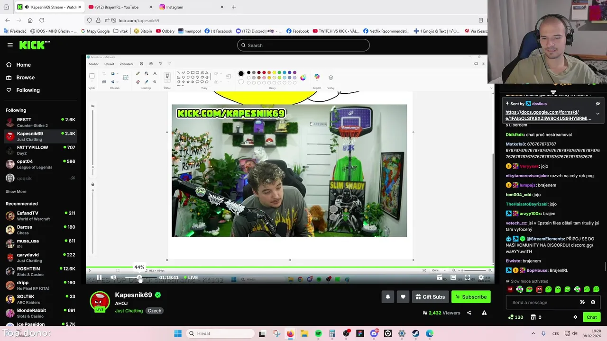The height and width of the screenshot is (341, 607).
Task: Click the kick.com address bar
Action: coord(285,20)
